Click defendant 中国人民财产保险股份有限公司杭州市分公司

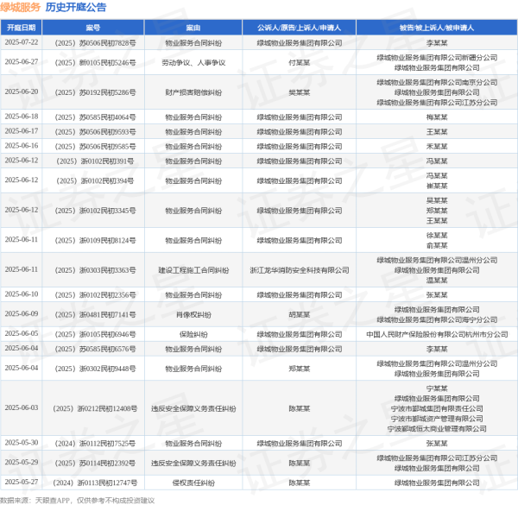coord(437,334)
